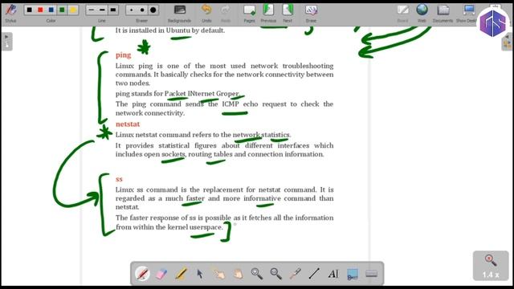The width and height of the screenshot is (514, 289).
Task: Select the Interact with items finger tool
Action: pos(218,274)
